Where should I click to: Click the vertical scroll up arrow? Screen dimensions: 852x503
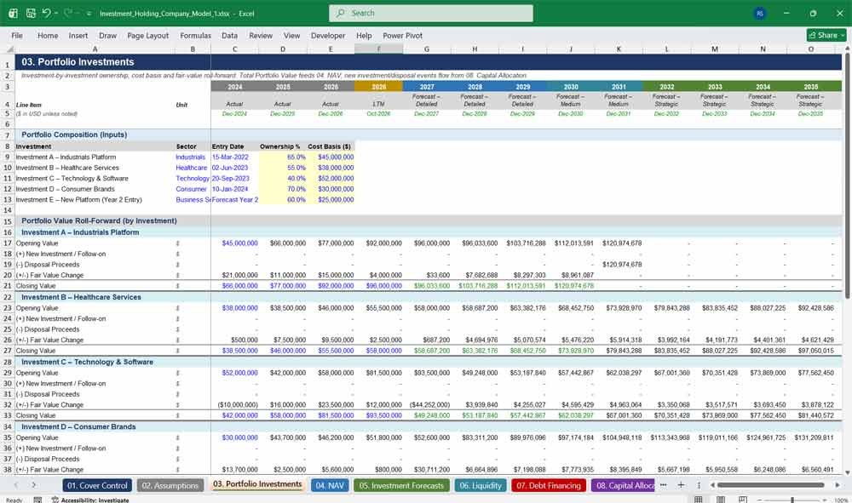pos(847,49)
